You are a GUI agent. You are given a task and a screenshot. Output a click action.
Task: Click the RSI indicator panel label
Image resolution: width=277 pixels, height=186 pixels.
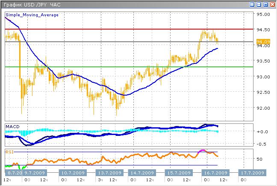click(9, 152)
